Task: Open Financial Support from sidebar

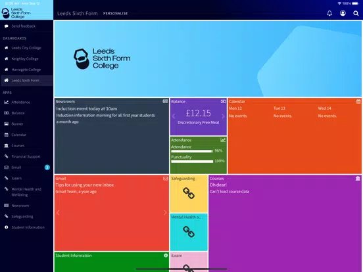Action: 26,156
